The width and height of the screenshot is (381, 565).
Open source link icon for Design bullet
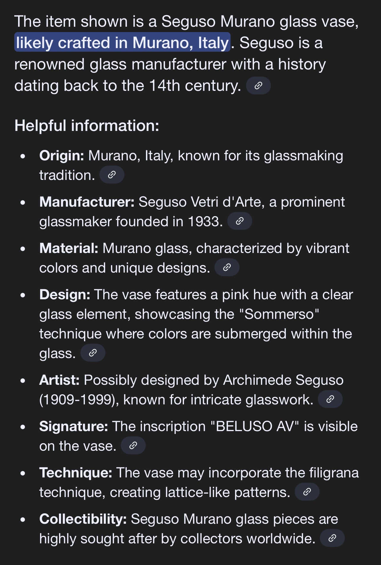coord(93,353)
